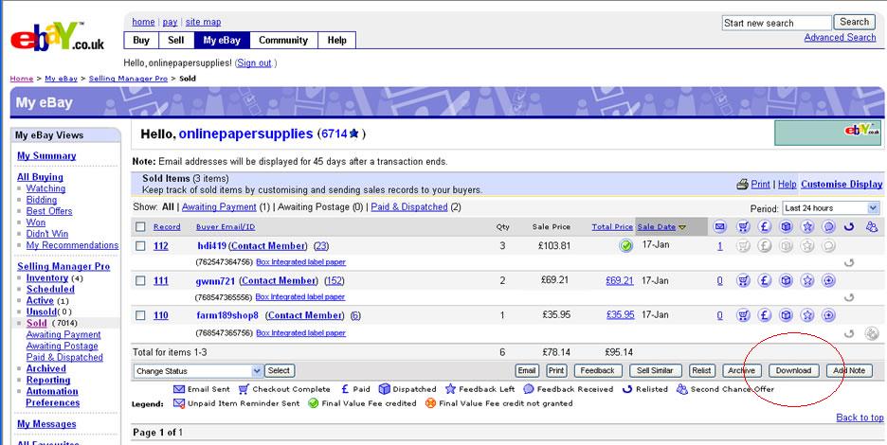Click the Sell Similar button
Image resolution: width=887 pixels, height=445 pixels.
point(655,371)
